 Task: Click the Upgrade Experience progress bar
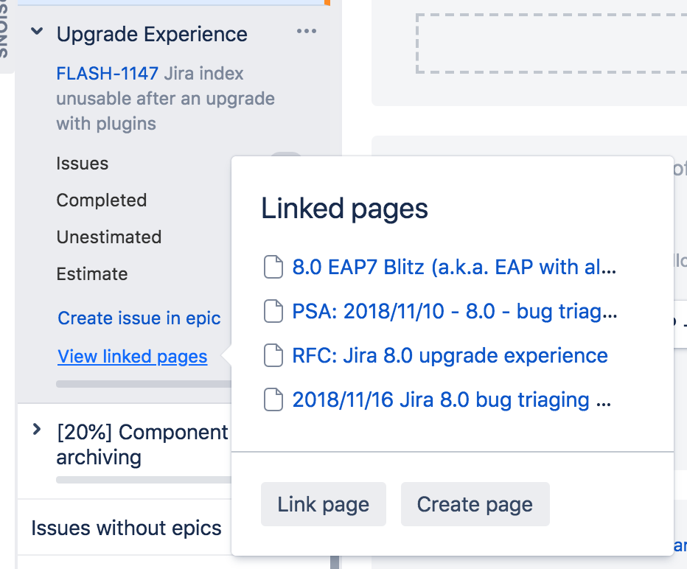(x=144, y=384)
